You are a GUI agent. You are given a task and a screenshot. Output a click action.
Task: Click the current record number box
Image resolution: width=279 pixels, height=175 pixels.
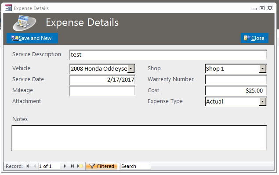pyautogui.click(x=49, y=166)
